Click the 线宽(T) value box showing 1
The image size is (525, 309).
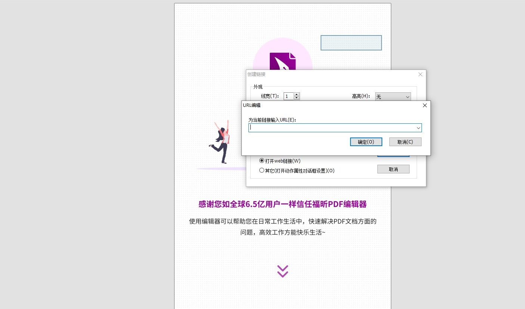[x=288, y=96]
